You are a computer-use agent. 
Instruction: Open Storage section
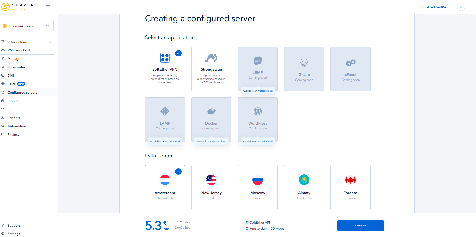point(14,101)
